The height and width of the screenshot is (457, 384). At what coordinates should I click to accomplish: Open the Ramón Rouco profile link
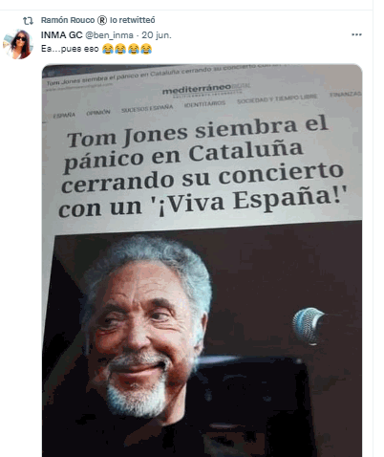pos(68,20)
